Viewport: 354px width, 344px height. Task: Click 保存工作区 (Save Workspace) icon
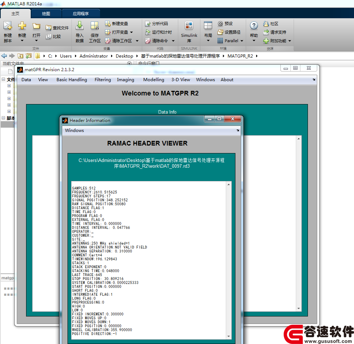[94, 26]
